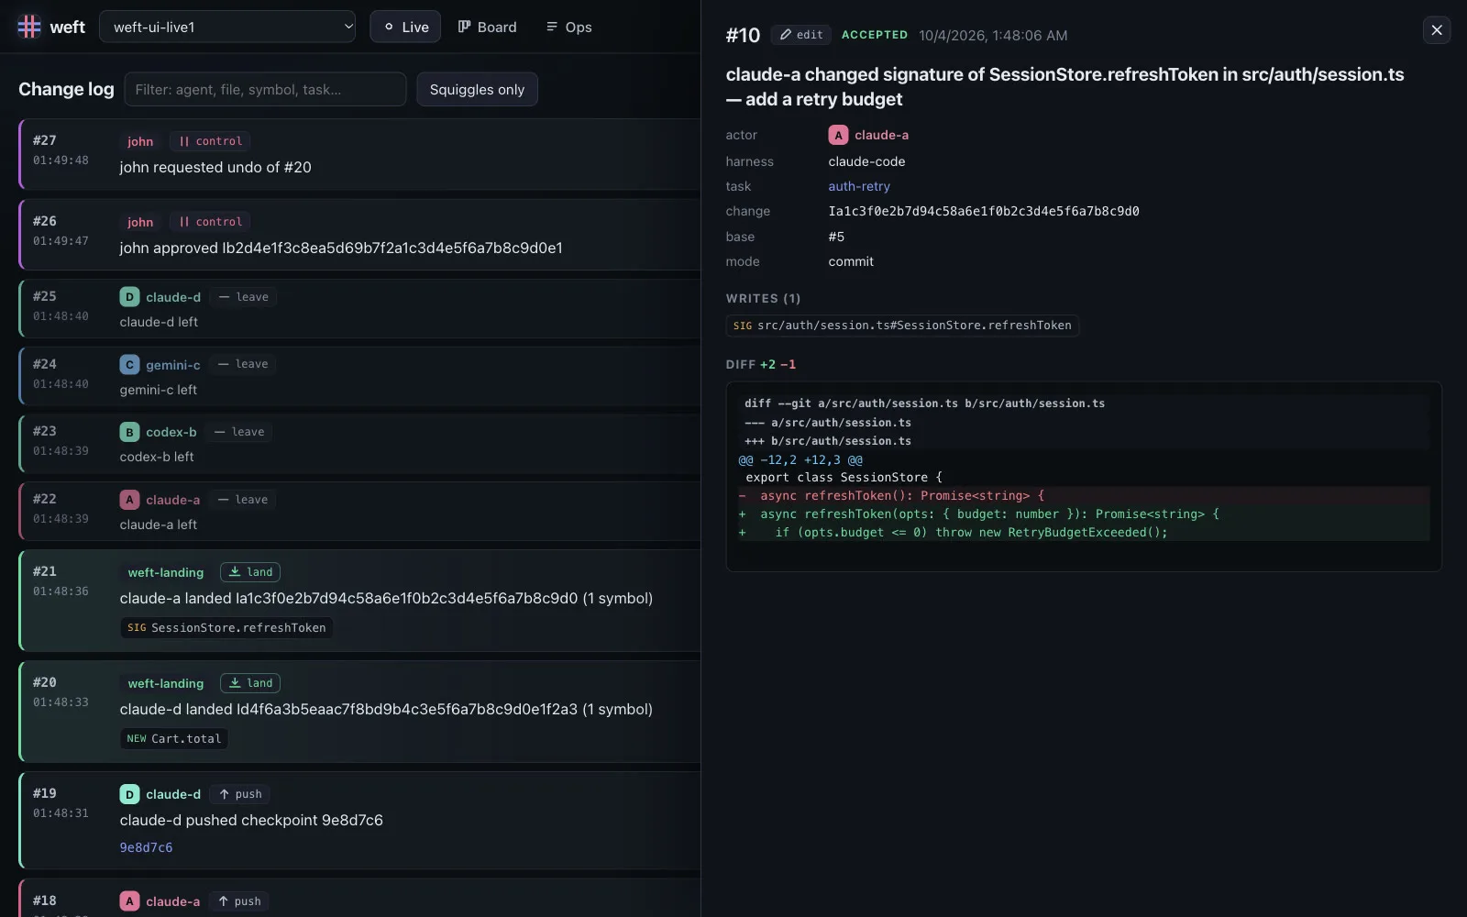Click the leave badge on entry #24
This screenshot has height=917, width=1467.
pos(242,364)
